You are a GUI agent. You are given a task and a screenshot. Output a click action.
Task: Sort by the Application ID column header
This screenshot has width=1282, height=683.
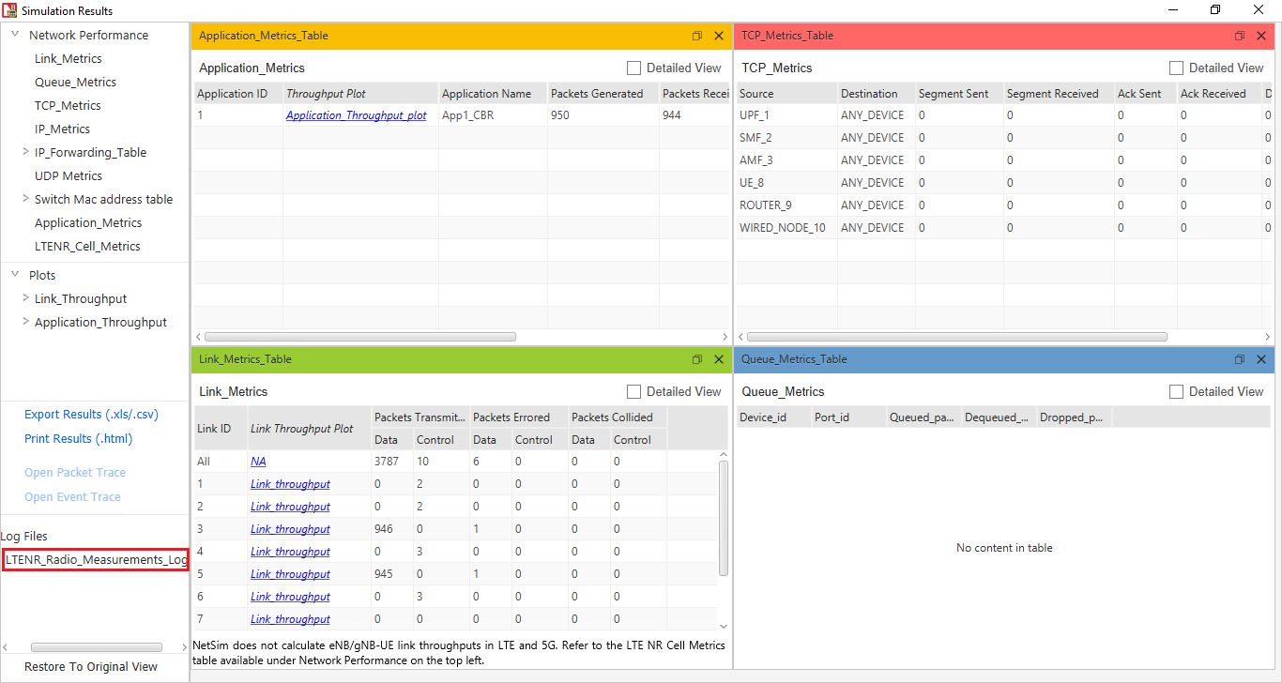238,94
